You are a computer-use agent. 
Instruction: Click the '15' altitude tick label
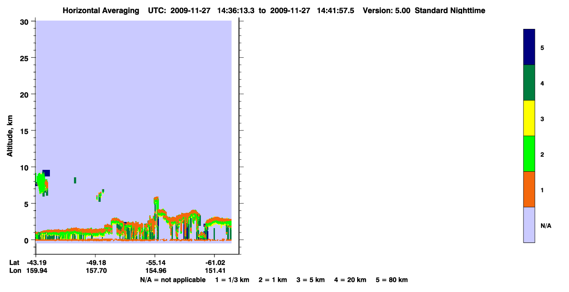[25, 131]
